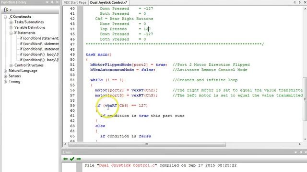This screenshot has width=307, height=172.
Task: Collapse the If Statements node
Action: tap(11, 33)
